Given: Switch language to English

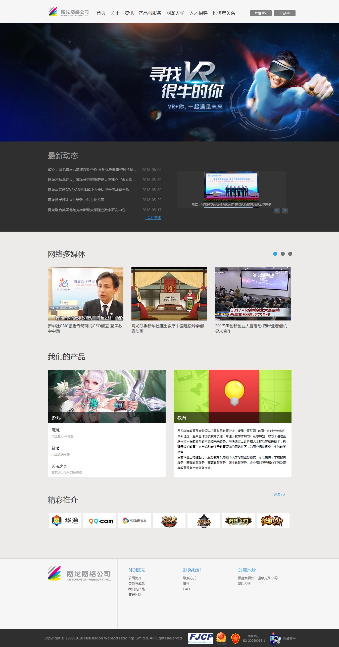Looking at the screenshot, I should coord(285,13).
